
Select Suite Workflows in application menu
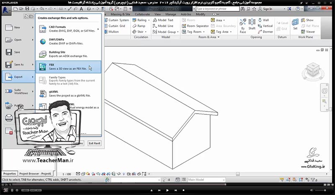[x=18, y=91]
